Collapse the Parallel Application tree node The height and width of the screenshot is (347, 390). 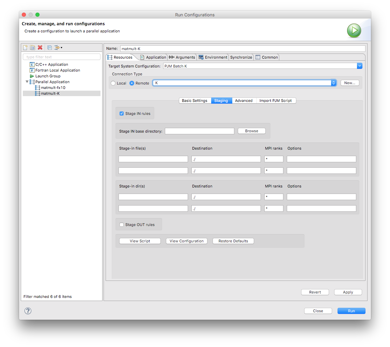[x=27, y=82]
